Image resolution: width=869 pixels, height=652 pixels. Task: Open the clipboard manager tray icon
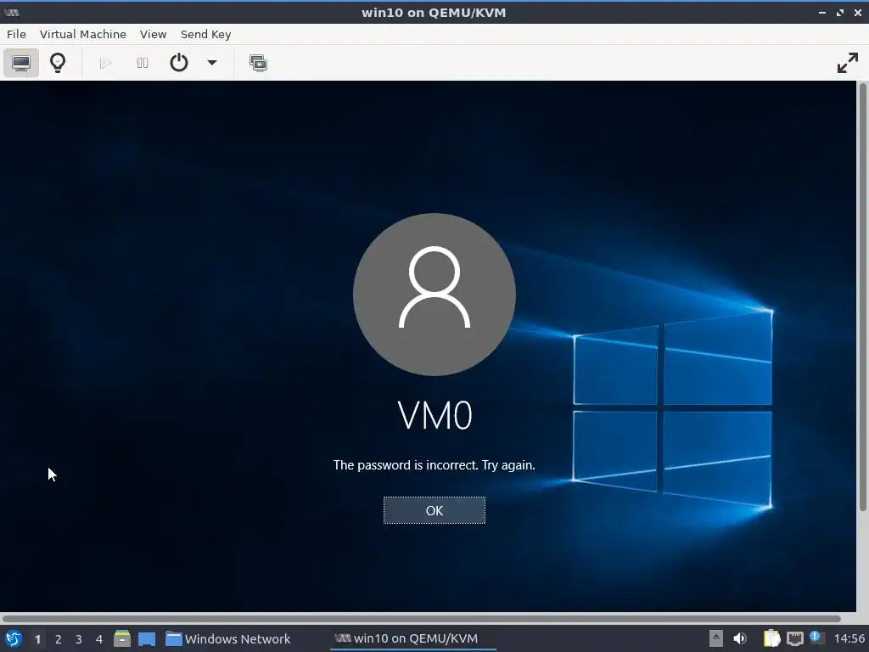pos(771,638)
